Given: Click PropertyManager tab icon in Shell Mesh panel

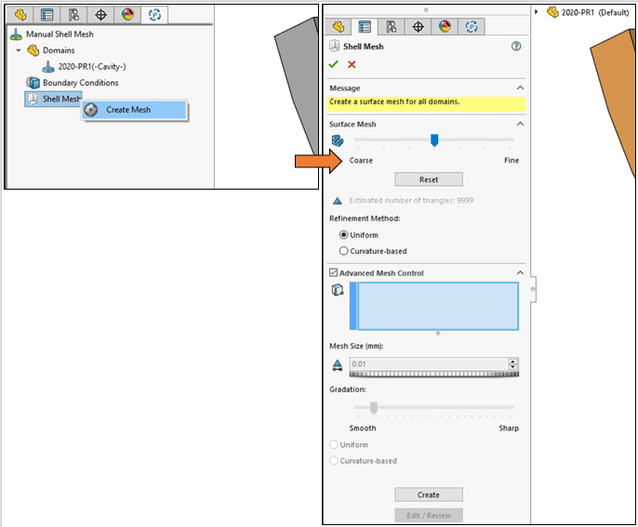Looking at the screenshot, I should [x=365, y=27].
